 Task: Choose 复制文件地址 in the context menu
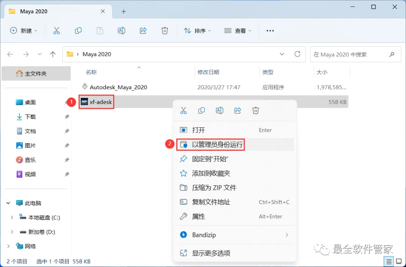click(235, 202)
